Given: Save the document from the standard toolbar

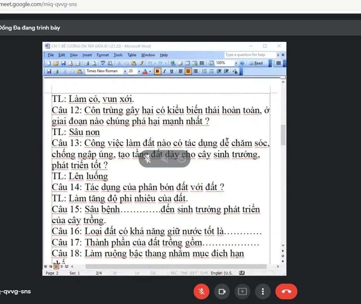Looking at the screenshot, I should tap(63, 63).
